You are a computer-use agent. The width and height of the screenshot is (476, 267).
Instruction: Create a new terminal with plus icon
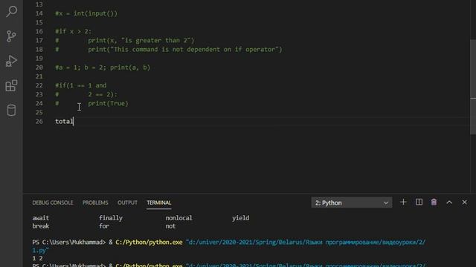403,202
